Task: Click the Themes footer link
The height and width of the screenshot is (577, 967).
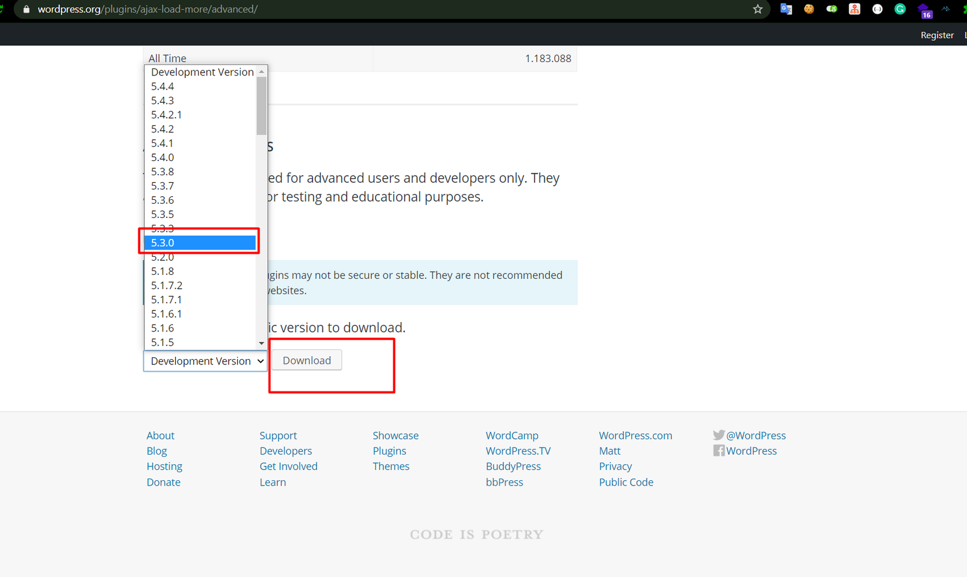Action: [x=391, y=466]
